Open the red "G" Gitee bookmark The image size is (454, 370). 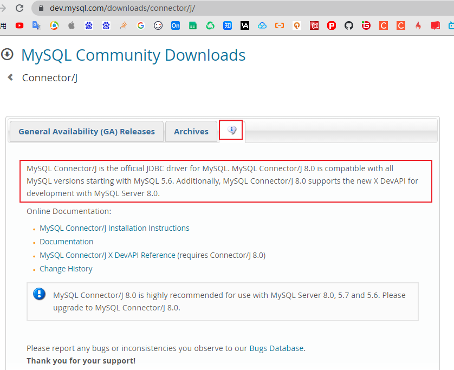(x=366, y=26)
